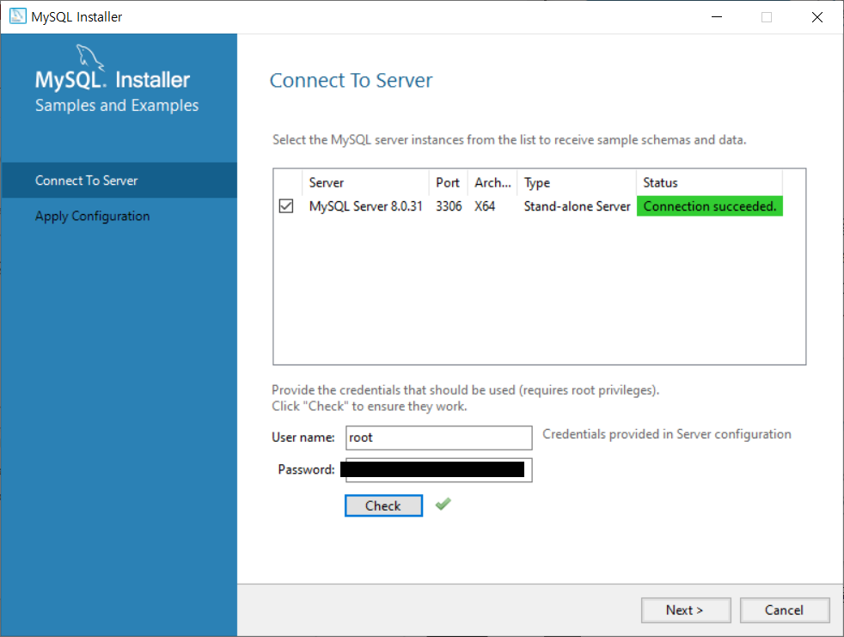The image size is (844, 637).
Task: Click the Samples and Examples subtitle
Action: pos(117,105)
